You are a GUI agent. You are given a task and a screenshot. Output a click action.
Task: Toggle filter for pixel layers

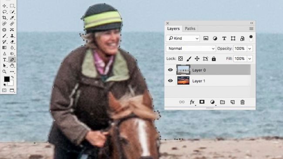206,38
